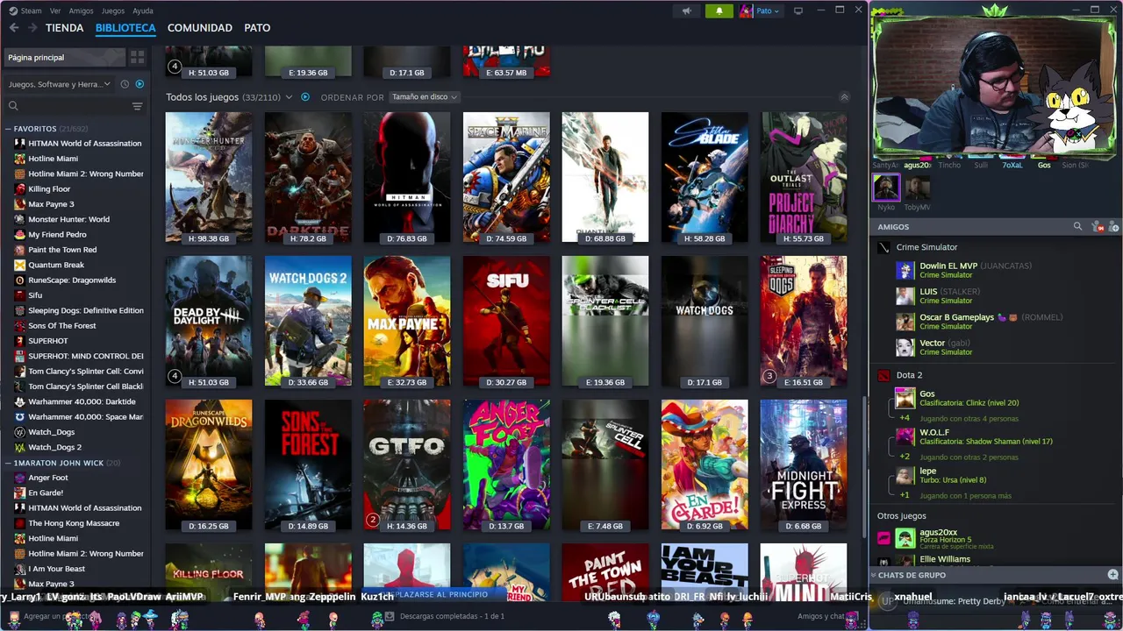Switch to collections grid view icon
Screen dimensions: 1123x631
[x=137, y=57]
